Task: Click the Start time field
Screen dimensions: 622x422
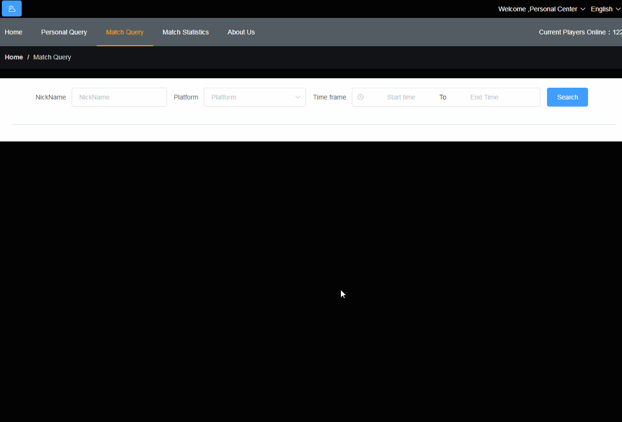Action: [401, 97]
